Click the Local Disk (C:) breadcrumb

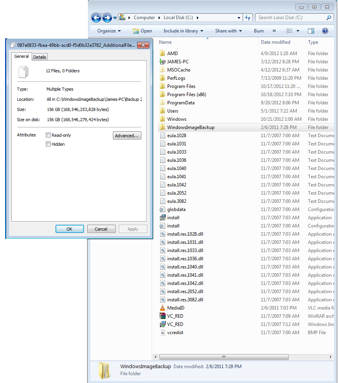pos(178,18)
